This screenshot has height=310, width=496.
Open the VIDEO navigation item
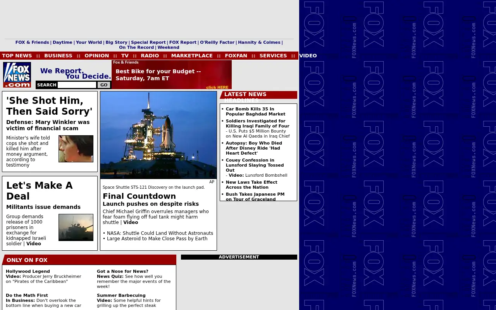tap(308, 56)
